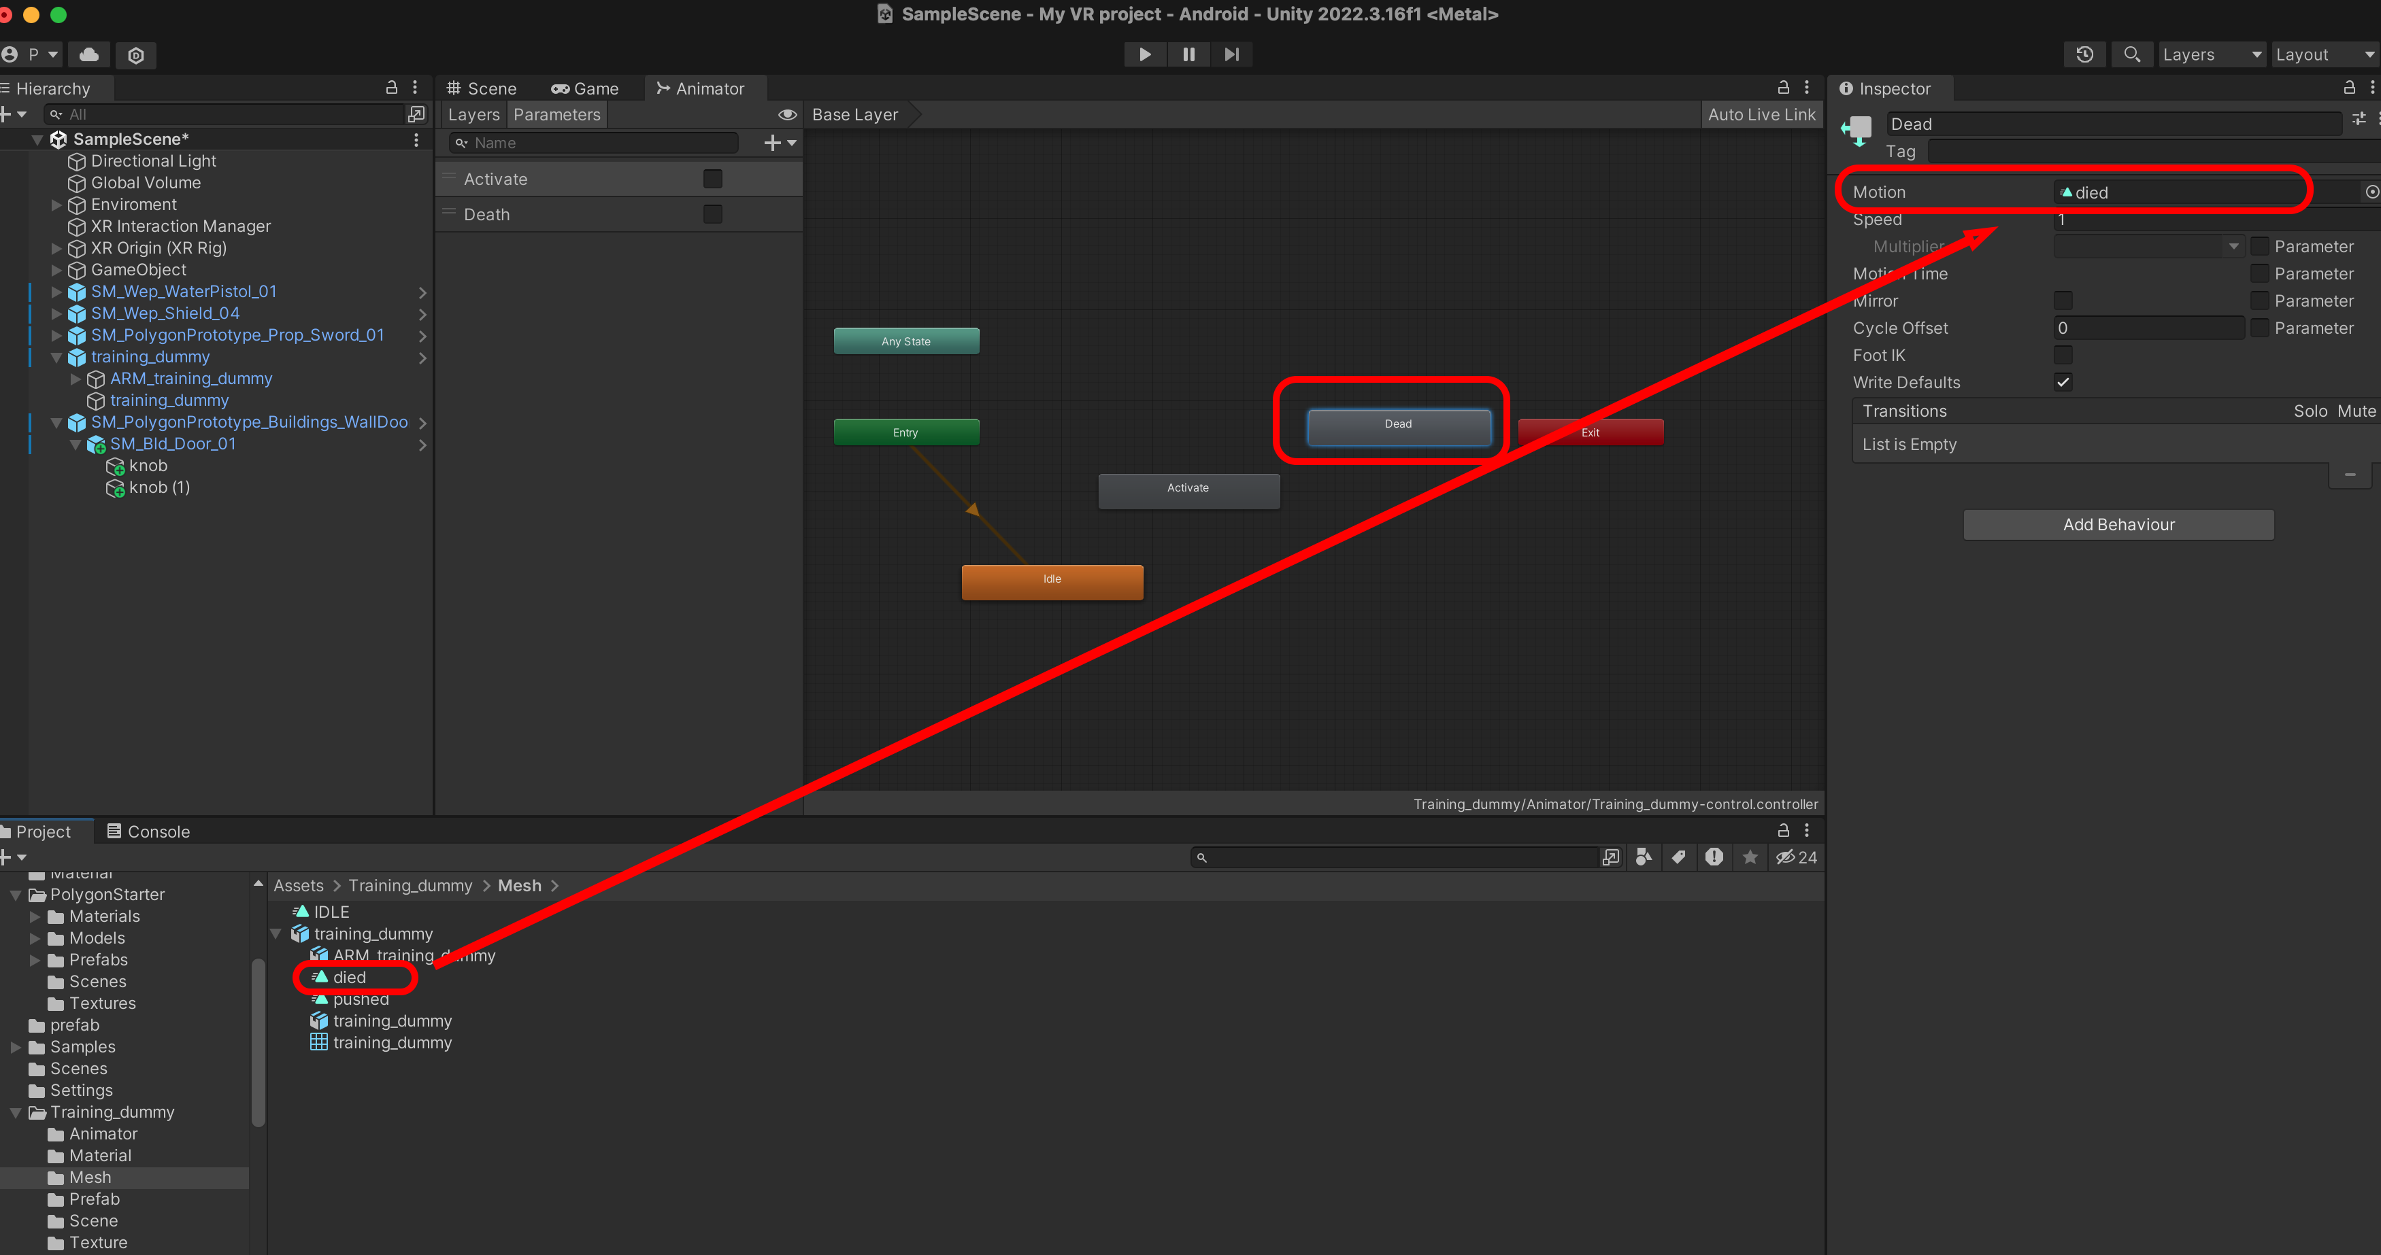Image resolution: width=2381 pixels, height=1255 pixels.
Task: Toggle the Death parameter checkbox
Action: [x=713, y=214]
